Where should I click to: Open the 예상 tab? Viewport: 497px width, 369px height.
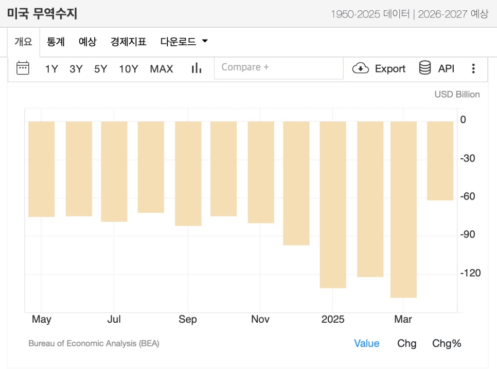tap(87, 42)
